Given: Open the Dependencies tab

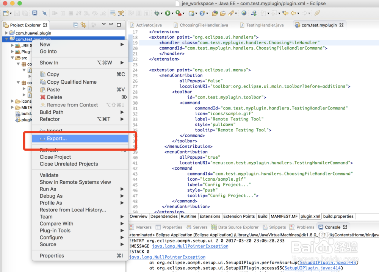Looking at the screenshot, I should pos(164,216).
